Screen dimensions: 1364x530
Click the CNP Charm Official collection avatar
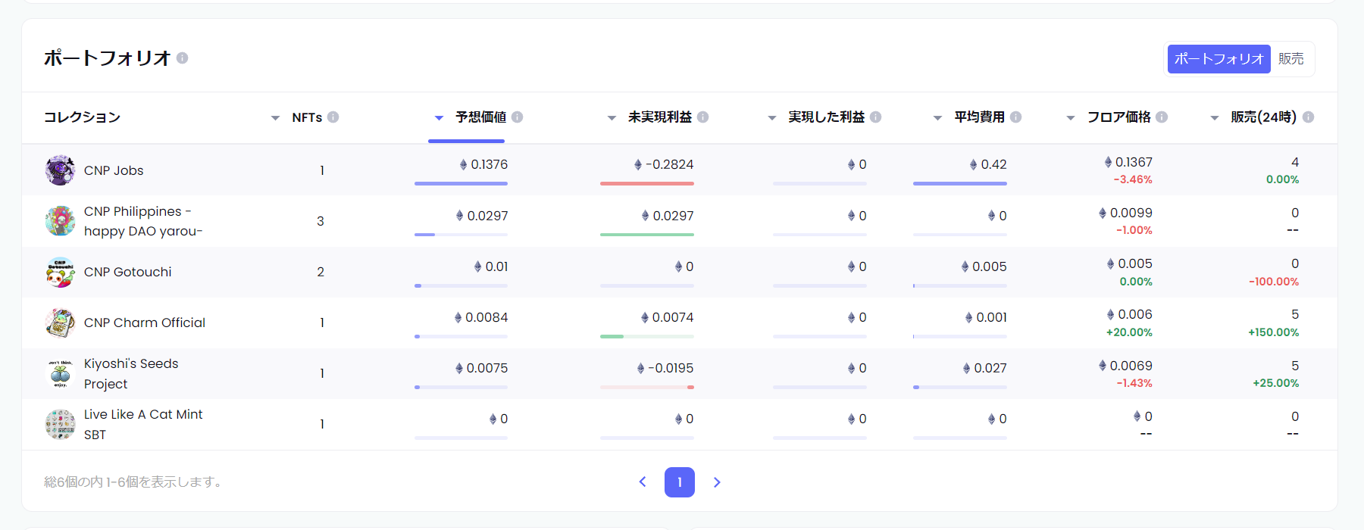pyautogui.click(x=60, y=323)
